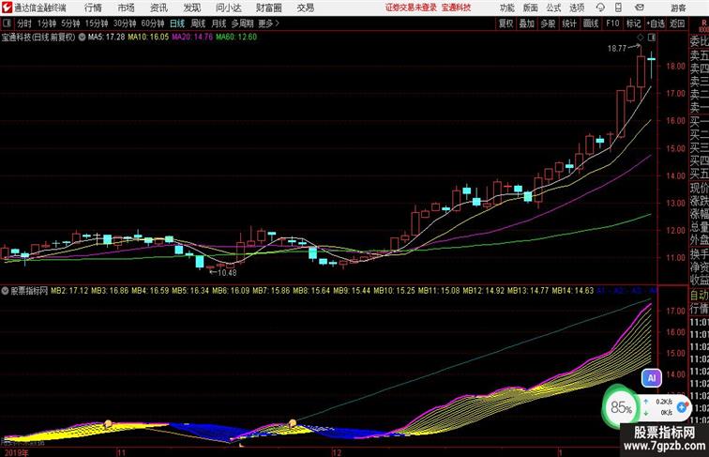Open the 版面 menu
The width and height of the screenshot is (709, 457).
tap(531, 8)
